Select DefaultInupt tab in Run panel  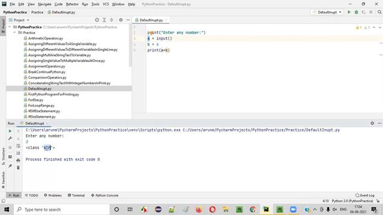[35, 124]
